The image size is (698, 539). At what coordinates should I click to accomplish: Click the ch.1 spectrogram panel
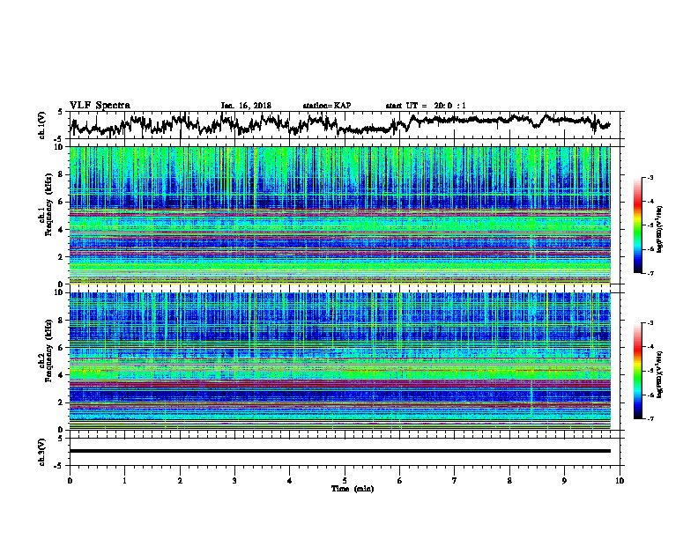[339, 215]
